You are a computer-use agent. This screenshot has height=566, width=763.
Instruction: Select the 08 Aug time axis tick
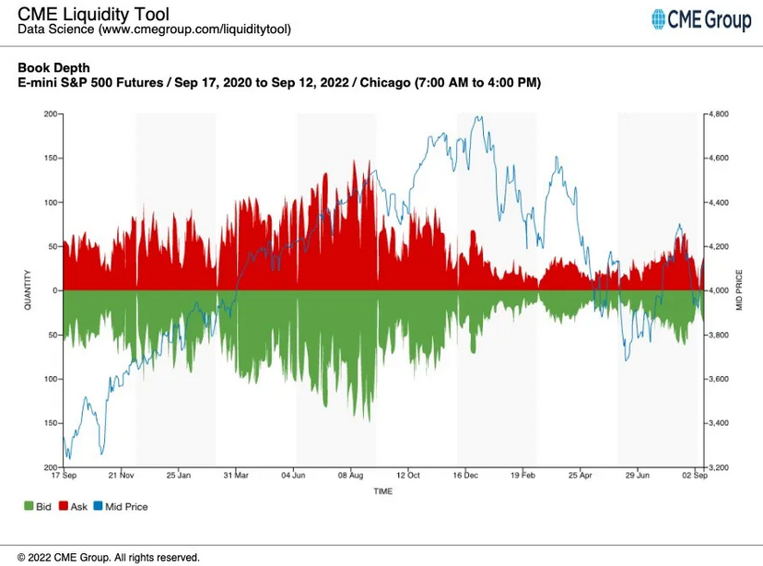click(353, 475)
